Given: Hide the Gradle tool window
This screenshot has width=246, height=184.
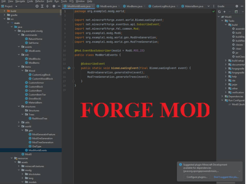Looking at the screenshot, I should tap(242, 6).
